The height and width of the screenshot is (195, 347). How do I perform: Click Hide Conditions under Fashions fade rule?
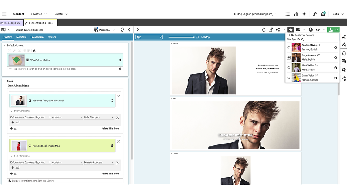click(22, 111)
